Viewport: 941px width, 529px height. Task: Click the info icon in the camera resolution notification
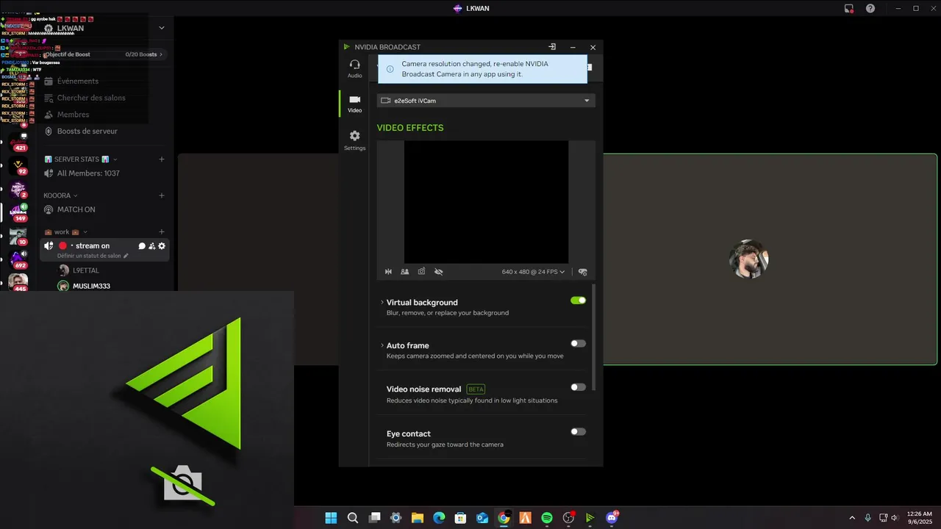(x=390, y=69)
